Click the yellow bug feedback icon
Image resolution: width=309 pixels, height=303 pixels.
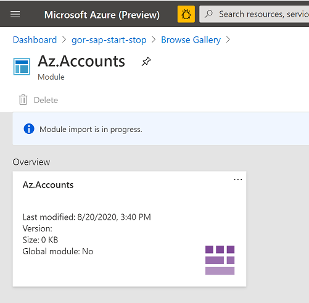tap(186, 14)
